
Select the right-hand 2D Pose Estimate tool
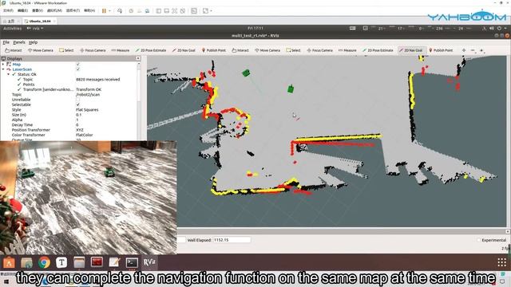378,50
